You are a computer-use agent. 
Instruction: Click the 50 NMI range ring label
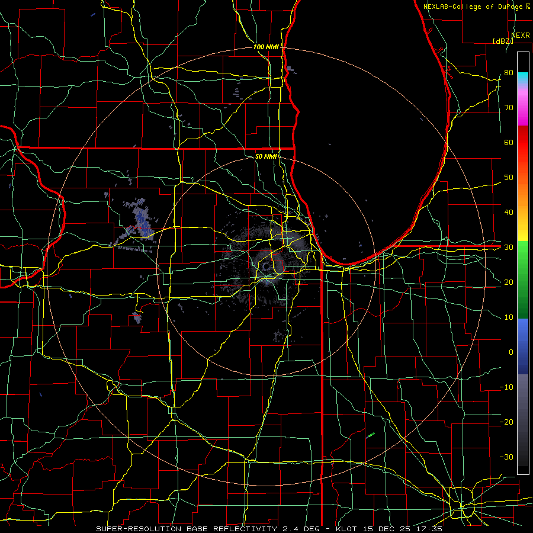266,157
